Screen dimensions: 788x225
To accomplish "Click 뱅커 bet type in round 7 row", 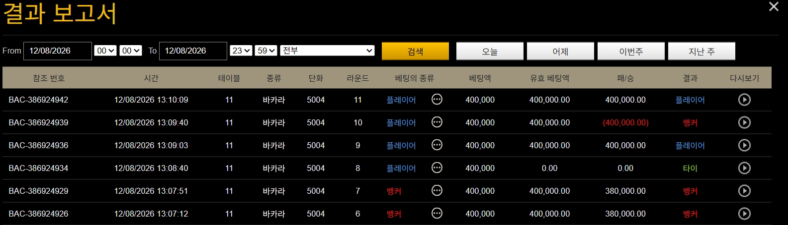I will [394, 191].
